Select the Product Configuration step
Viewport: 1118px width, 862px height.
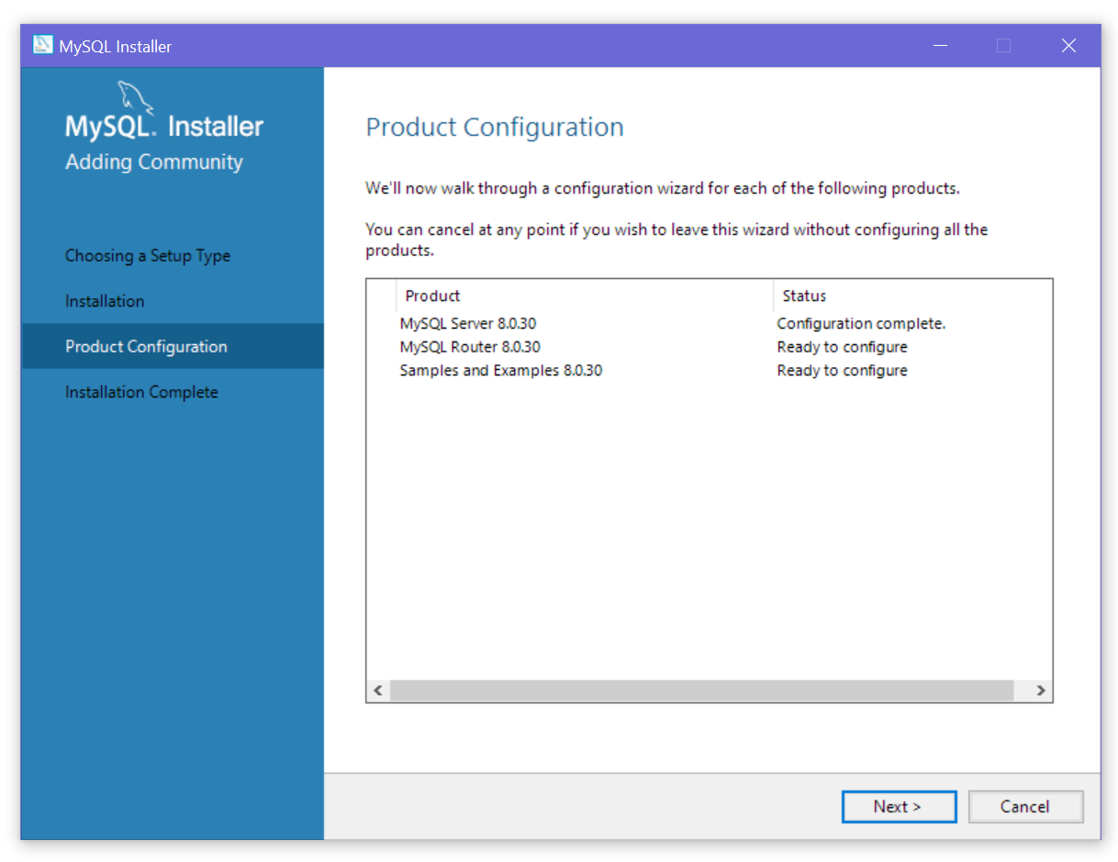(x=173, y=346)
